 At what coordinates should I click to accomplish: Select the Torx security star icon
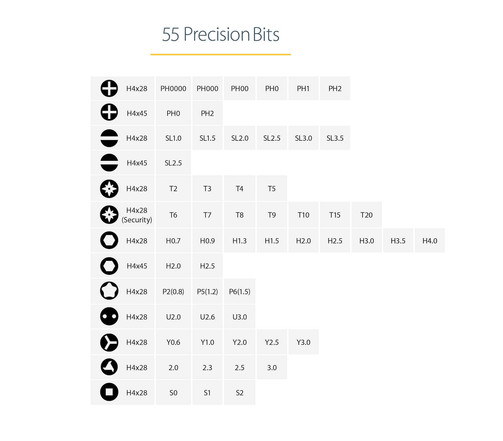(x=109, y=215)
